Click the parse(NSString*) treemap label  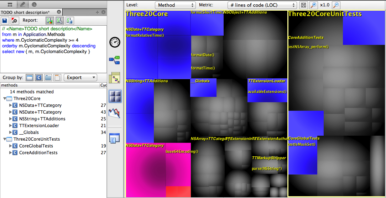coord(267,169)
